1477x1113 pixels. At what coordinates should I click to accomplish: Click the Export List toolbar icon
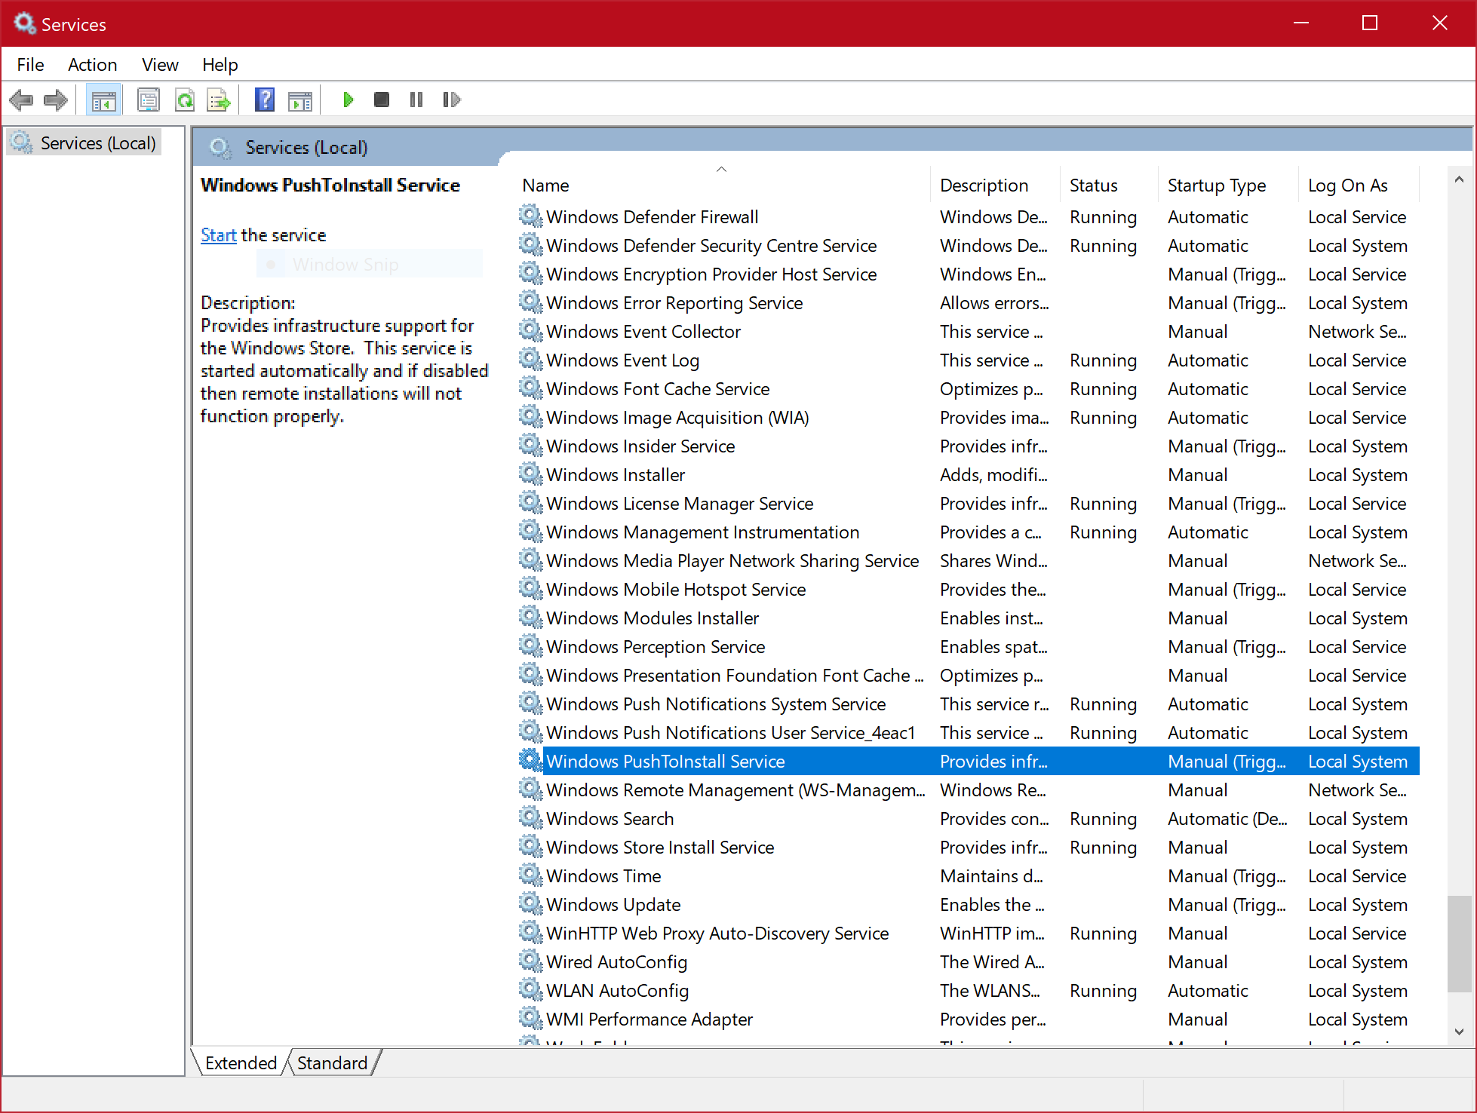[x=219, y=100]
